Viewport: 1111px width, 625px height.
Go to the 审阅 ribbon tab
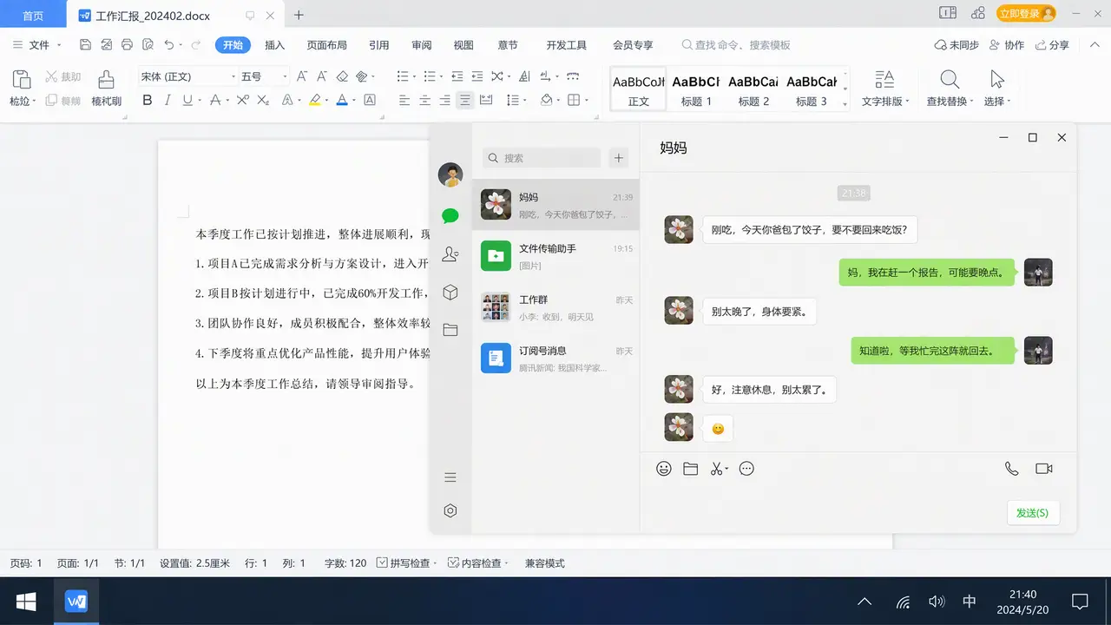422,45
